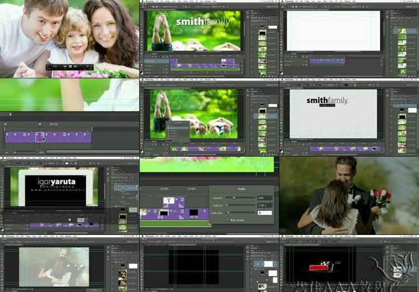Click fast-forward in the family video player overlay

click(x=74, y=66)
